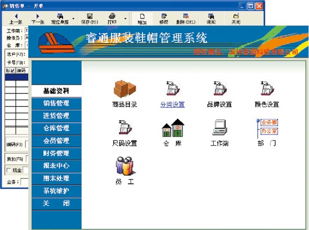
Task: Expand the dropdown arrow beside 打印
Action: click(125, 18)
